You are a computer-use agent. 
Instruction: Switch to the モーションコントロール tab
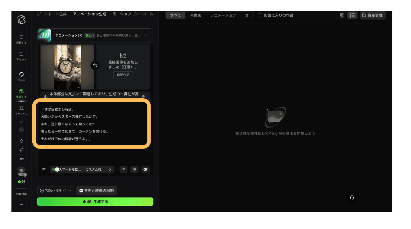133,14
